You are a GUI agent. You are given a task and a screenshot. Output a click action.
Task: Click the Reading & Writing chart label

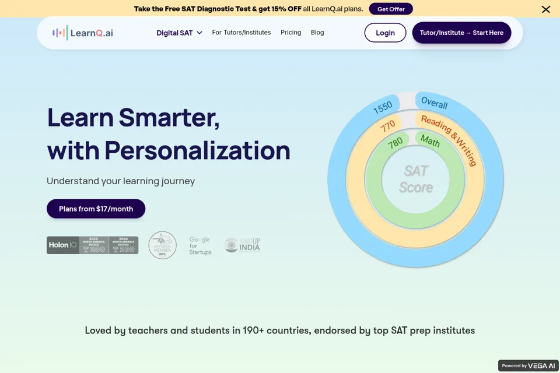[x=449, y=140]
